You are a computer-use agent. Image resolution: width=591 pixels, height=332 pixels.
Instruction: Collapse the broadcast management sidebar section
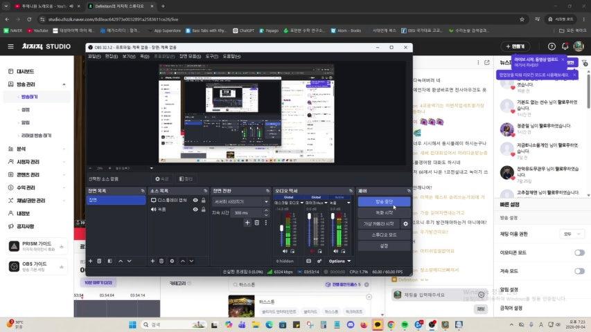click(x=64, y=84)
